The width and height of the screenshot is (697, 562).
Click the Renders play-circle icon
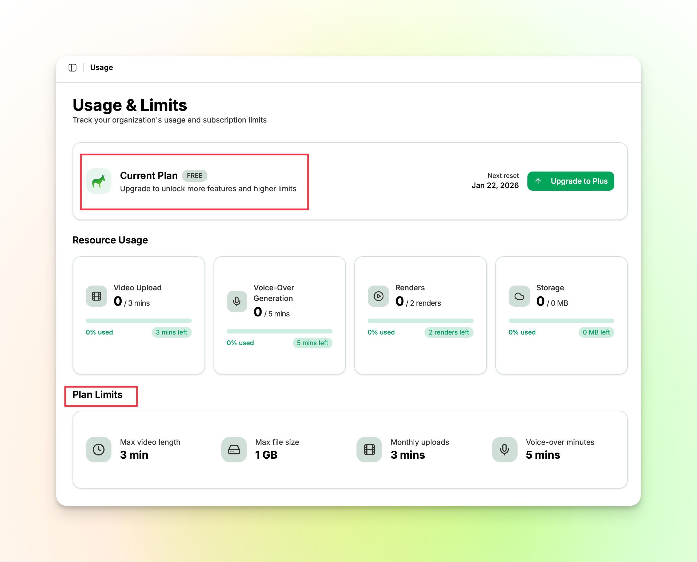[x=378, y=296]
